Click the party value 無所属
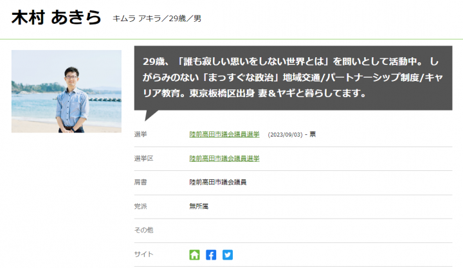Image resolution: width=463 pixels, height=268 pixels. pyautogui.click(x=199, y=206)
